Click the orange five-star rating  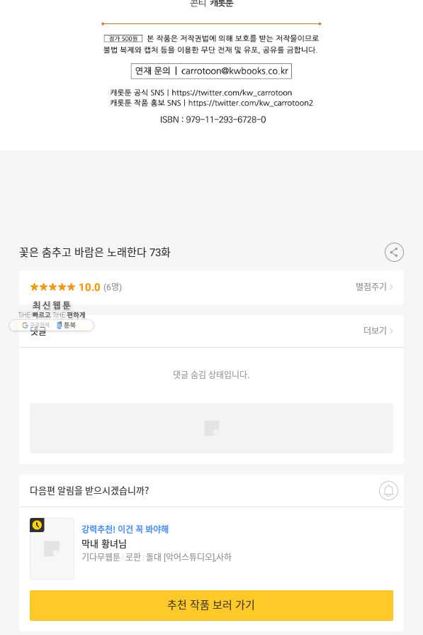pyautogui.click(x=52, y=287)
